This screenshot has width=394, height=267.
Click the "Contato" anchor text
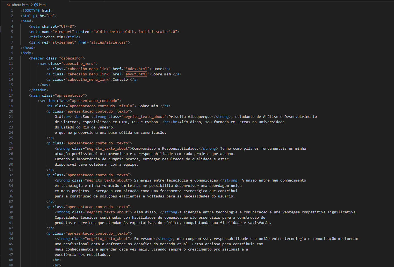[120, 80]
